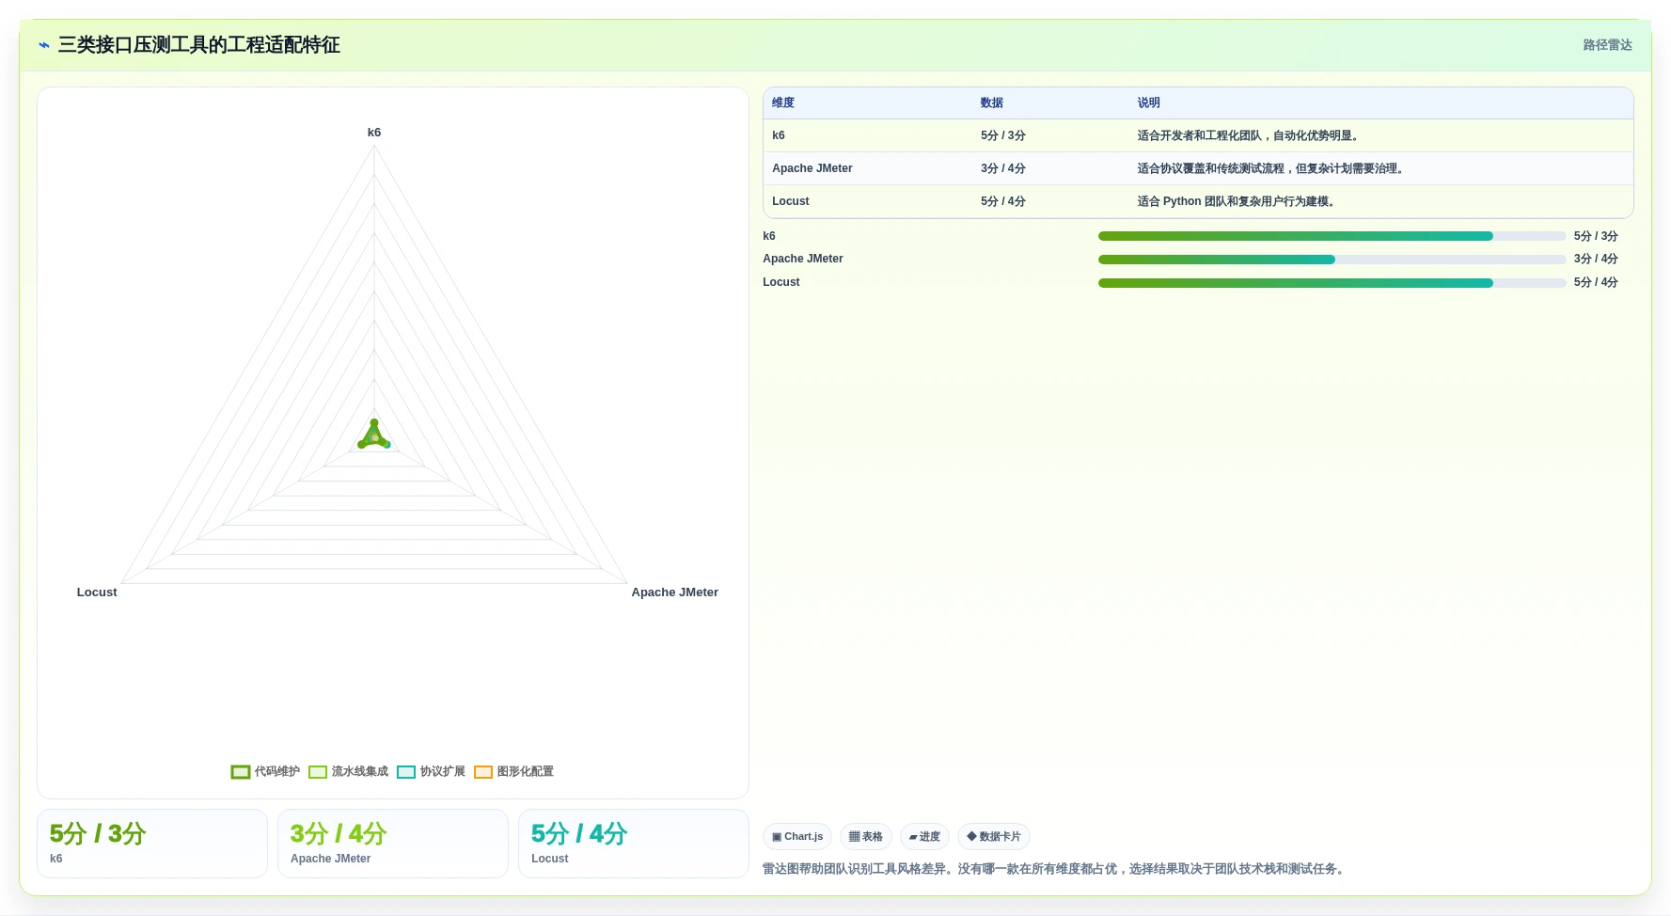
Task: Click the description 适合开发者和工程化团队
Action: tap(1250, 135)
